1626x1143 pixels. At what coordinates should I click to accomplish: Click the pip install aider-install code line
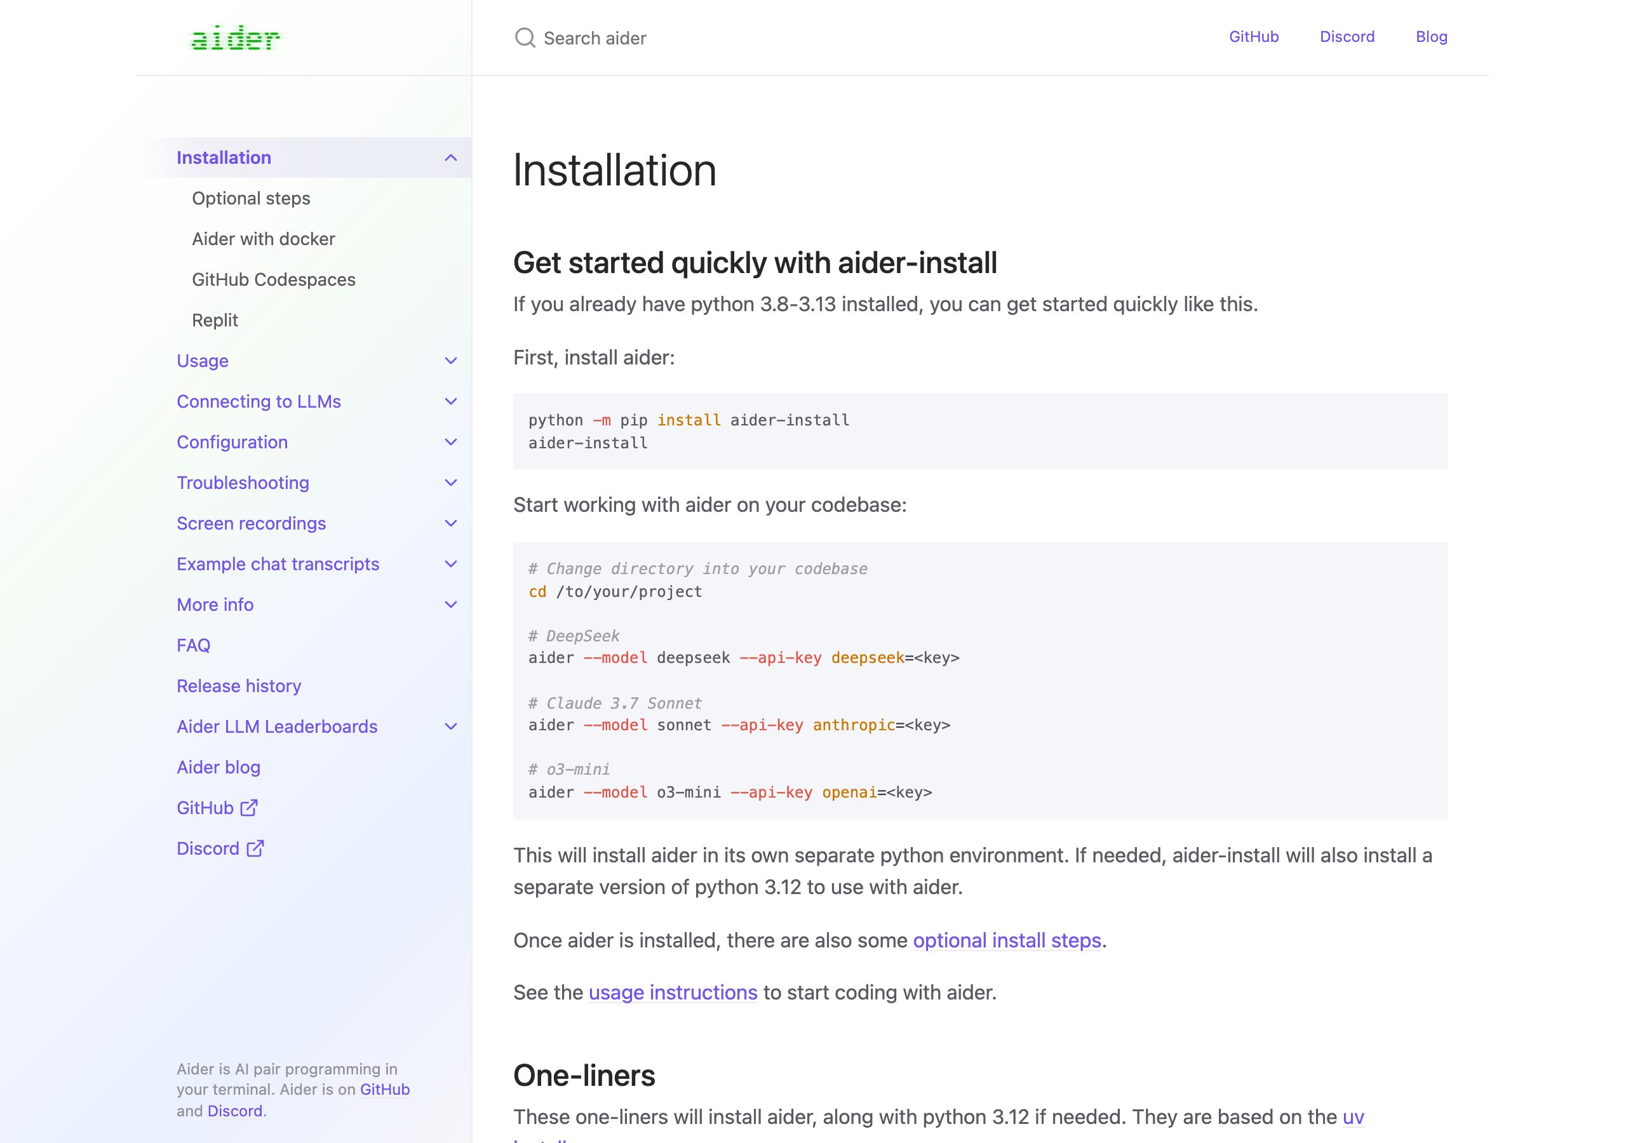[x=689, y=420]
